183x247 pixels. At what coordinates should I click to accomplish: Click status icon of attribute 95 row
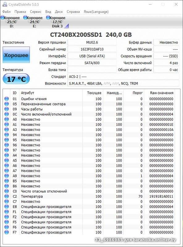click(6, 140)
